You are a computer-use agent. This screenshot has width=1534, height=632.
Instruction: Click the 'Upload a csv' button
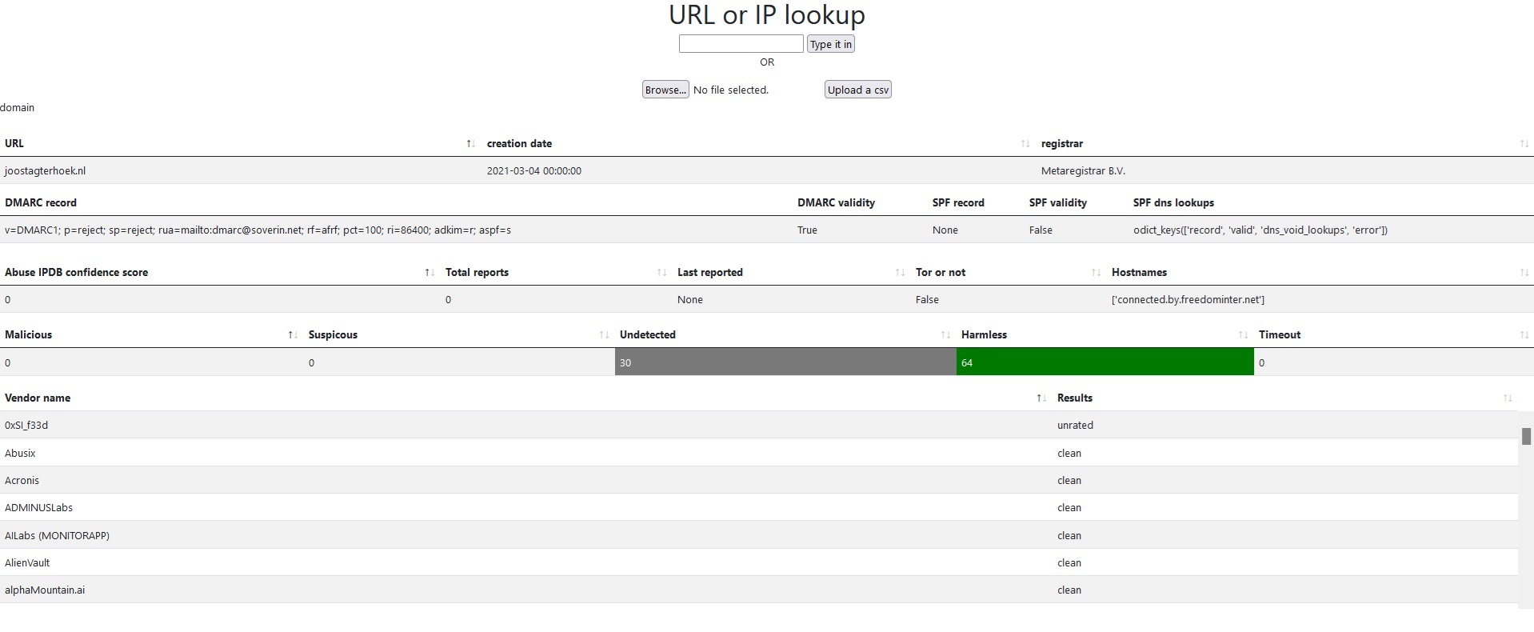(x=857, y=90)
